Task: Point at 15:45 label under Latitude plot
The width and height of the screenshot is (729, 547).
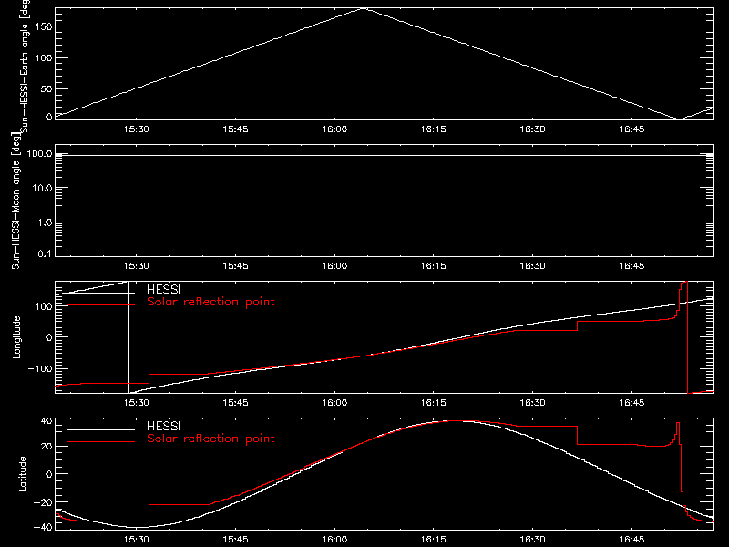Action: [x=235, y=540]
